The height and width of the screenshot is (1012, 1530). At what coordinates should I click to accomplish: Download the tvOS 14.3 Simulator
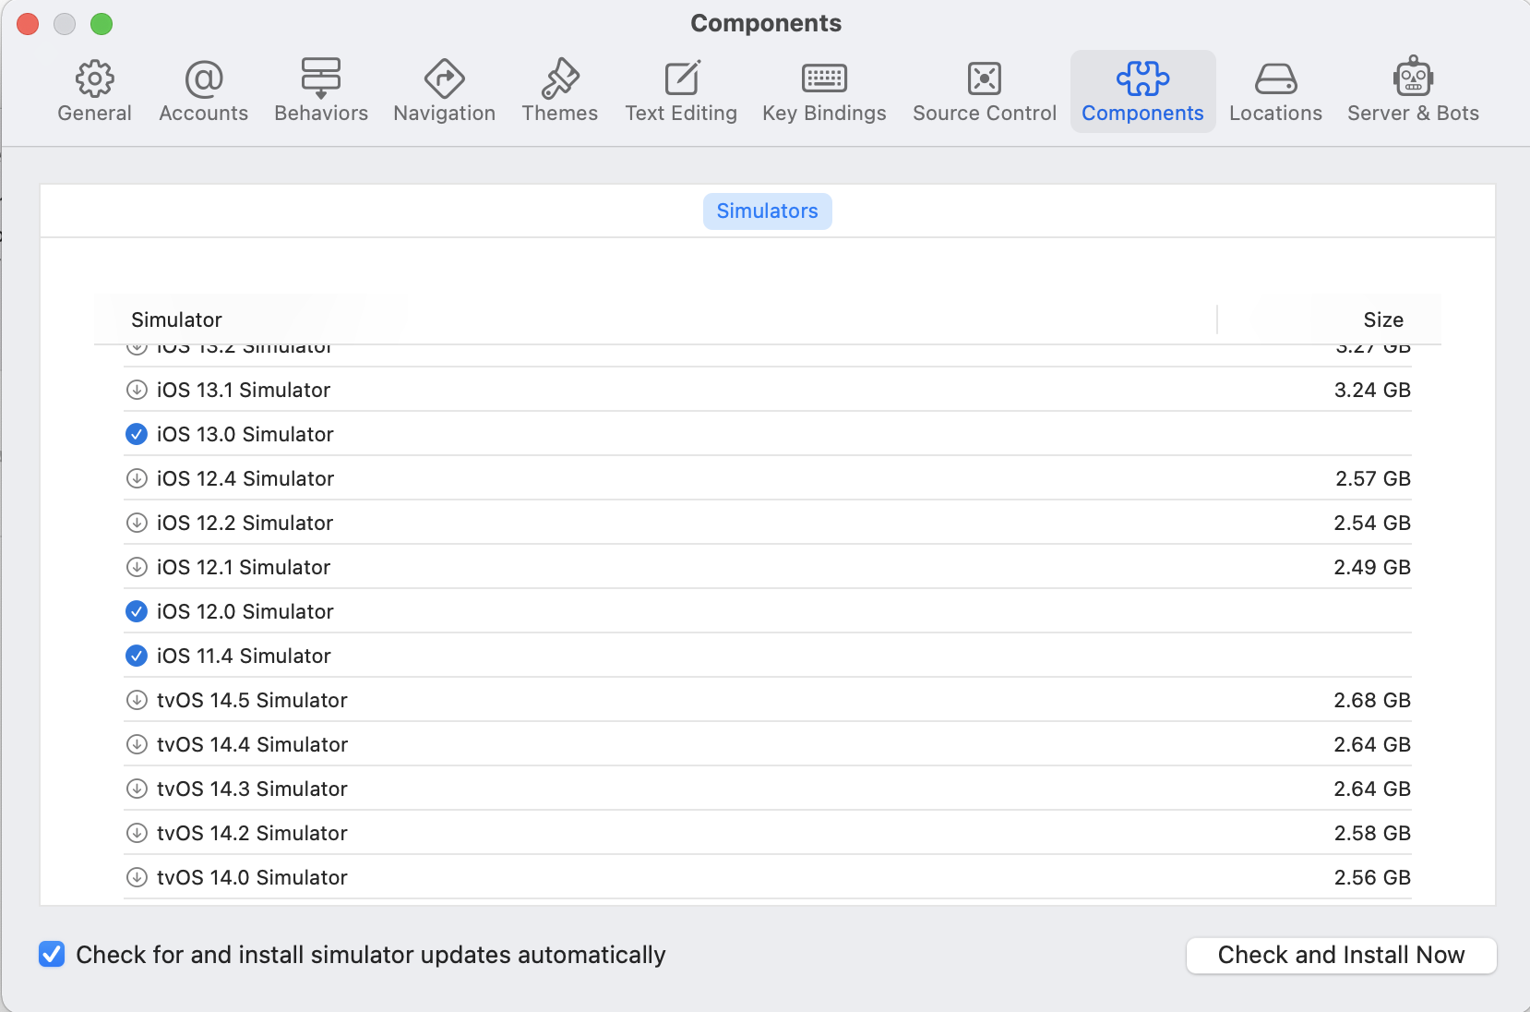(137, 789)
